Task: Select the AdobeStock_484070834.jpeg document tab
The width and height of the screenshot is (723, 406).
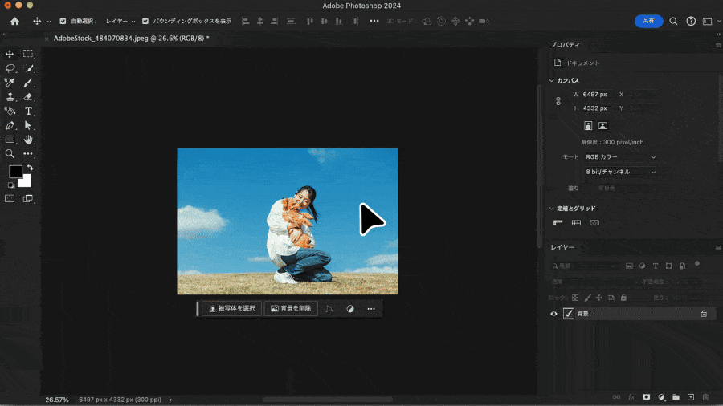Action: tap(131, 39)
